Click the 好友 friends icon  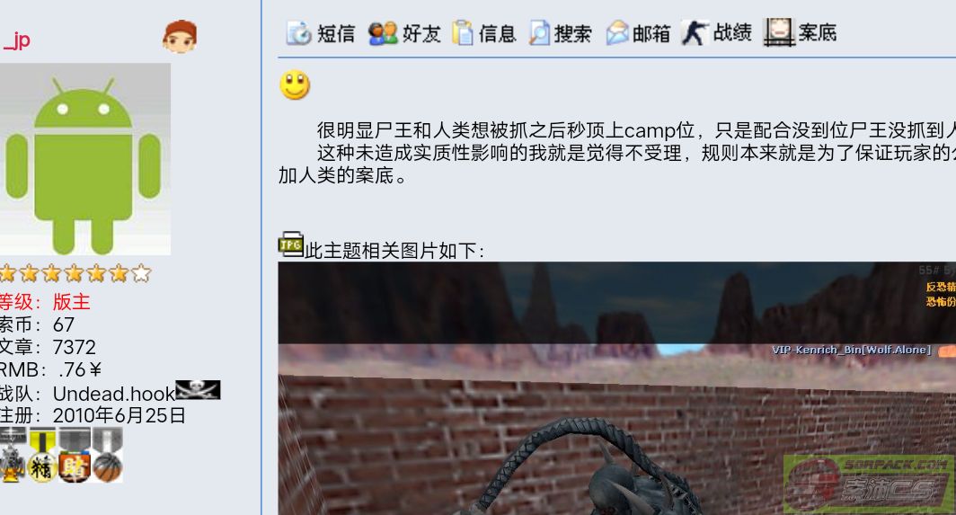383,33
